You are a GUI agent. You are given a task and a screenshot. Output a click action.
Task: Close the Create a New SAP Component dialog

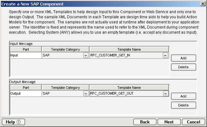coord(203,4)
